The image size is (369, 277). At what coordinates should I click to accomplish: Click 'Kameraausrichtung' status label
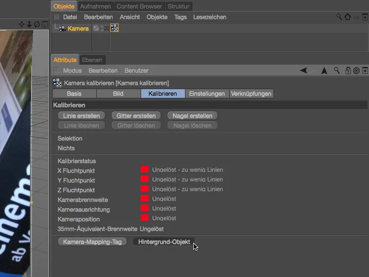[83, 210]
